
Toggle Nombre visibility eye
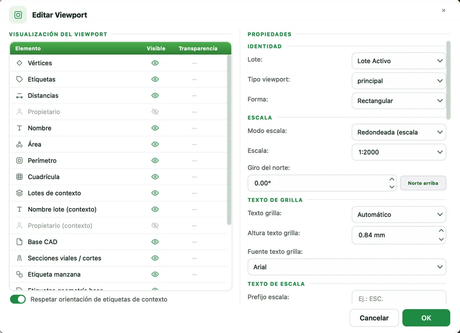155,128
